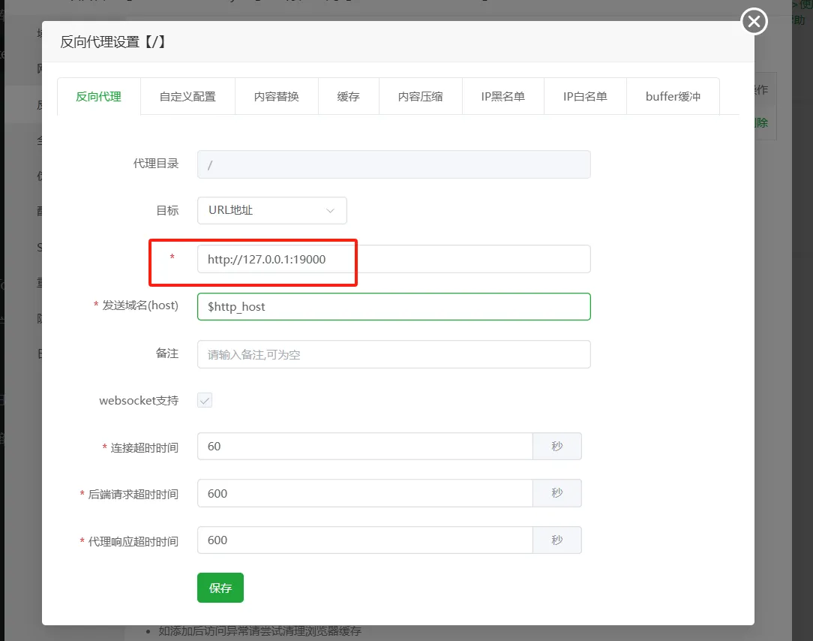
Task: Click the 后端请求超时时间 input field
Action: [x=365, y=493]
